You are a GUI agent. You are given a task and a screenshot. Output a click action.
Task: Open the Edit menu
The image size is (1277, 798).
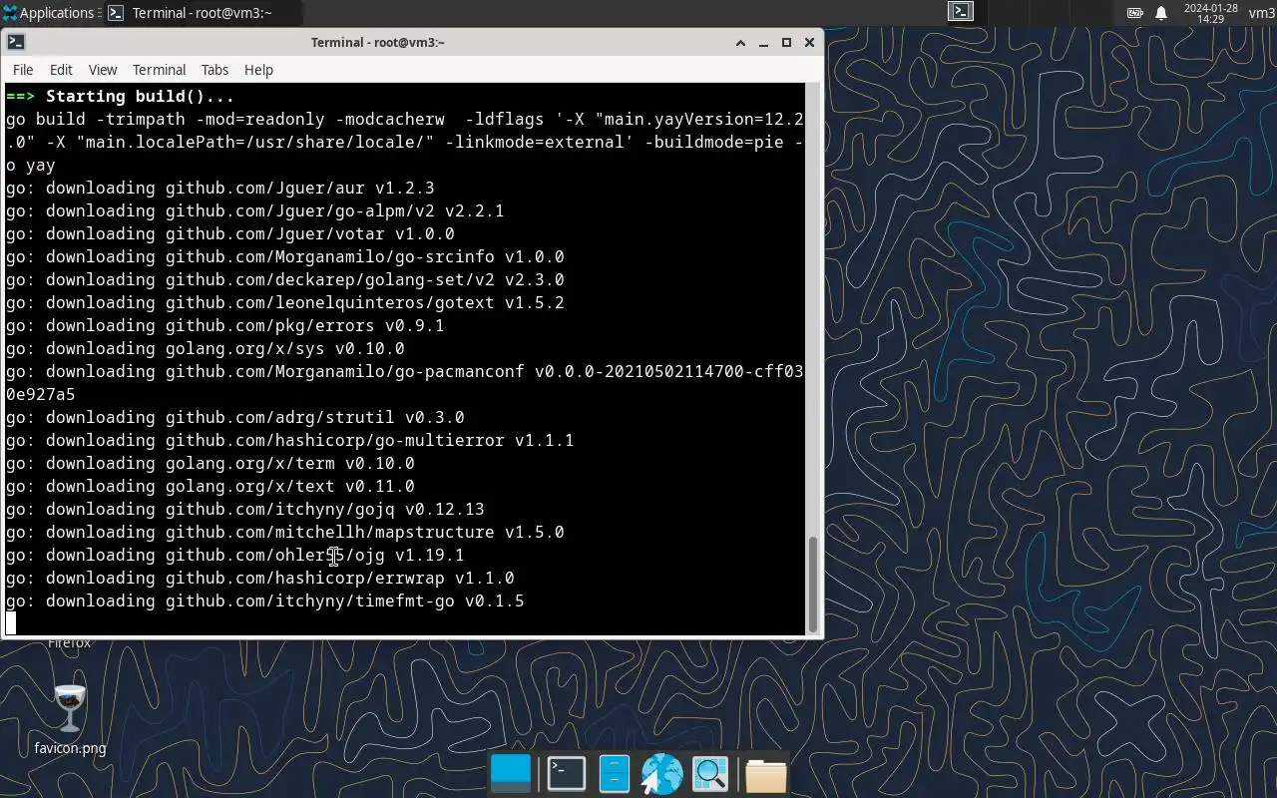point(61,70)
